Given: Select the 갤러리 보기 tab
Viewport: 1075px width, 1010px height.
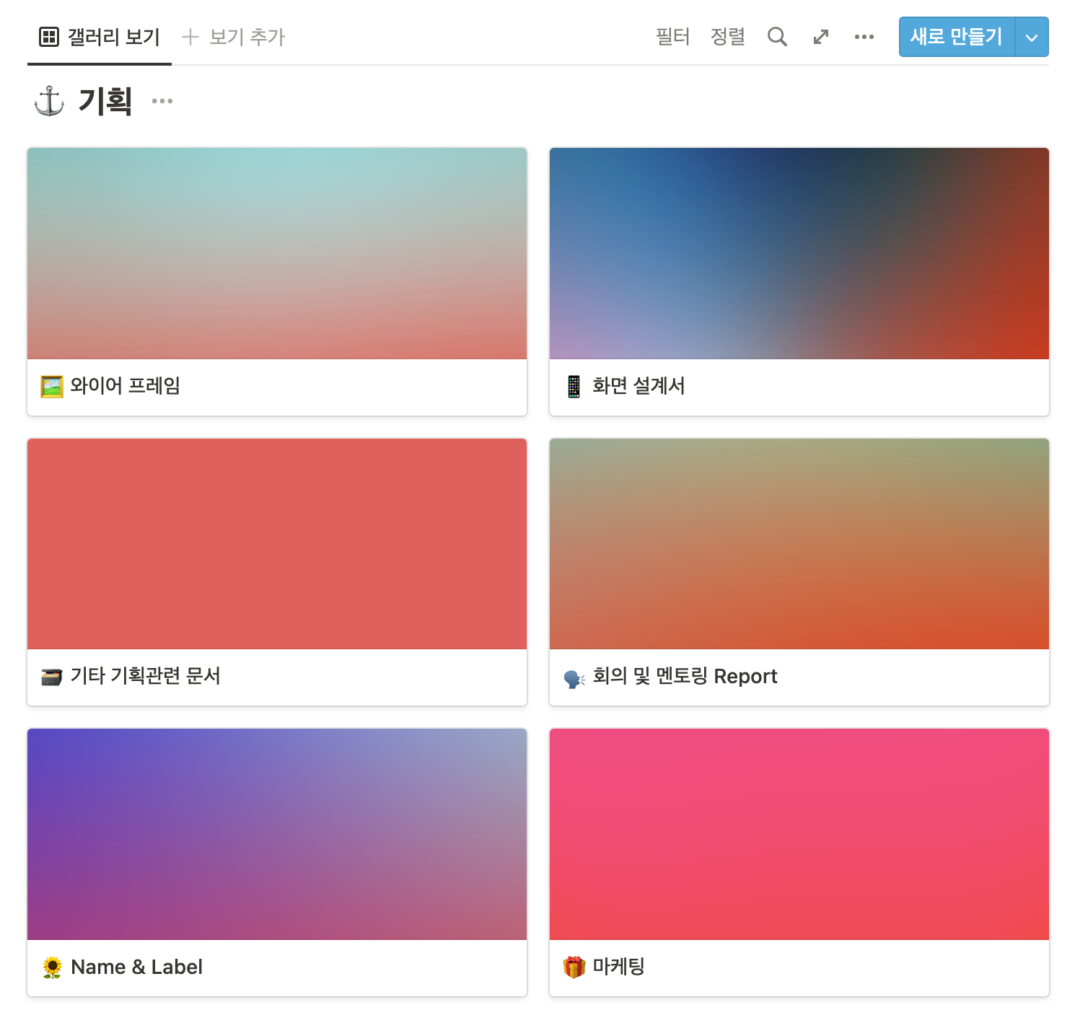Looking at the screenshot, I should click(100, 37).
